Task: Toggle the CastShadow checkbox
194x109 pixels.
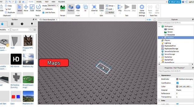Action: pos(177,83)
